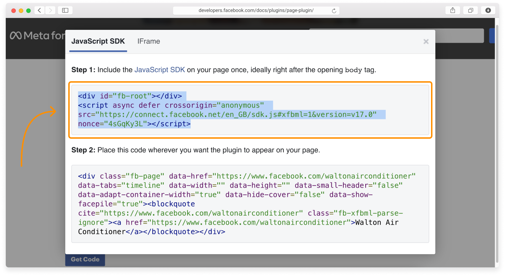The width and height of the screenshot is (505, 276).
Task: Close the code dialog with X
Action: click(426, 42)
